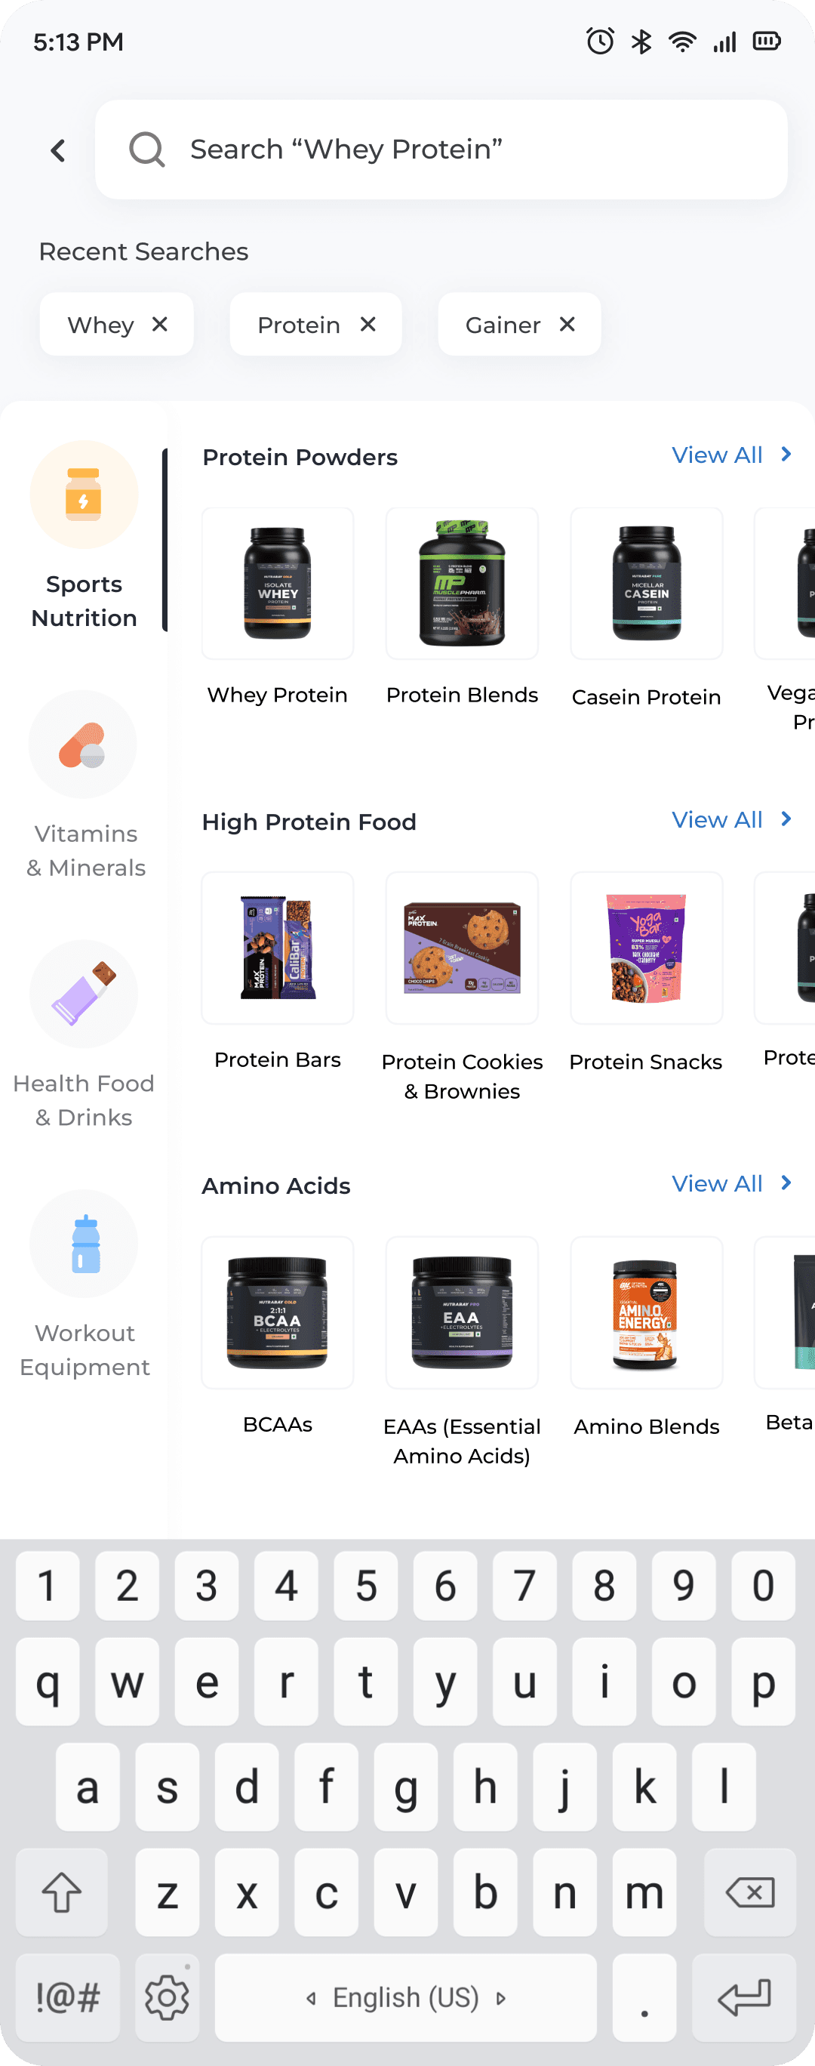The image size is (815, 2066).
Task: Tap the search magnifier icon
Action: click(146, 150)
